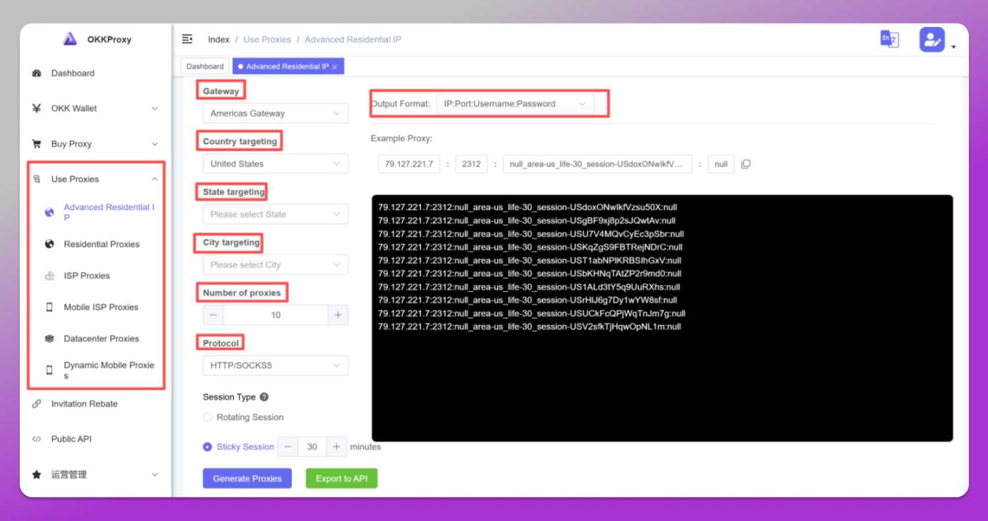Click the Mobile ISP Proxies phone icon
Screen dimensions: 988x521
[49, 307]
